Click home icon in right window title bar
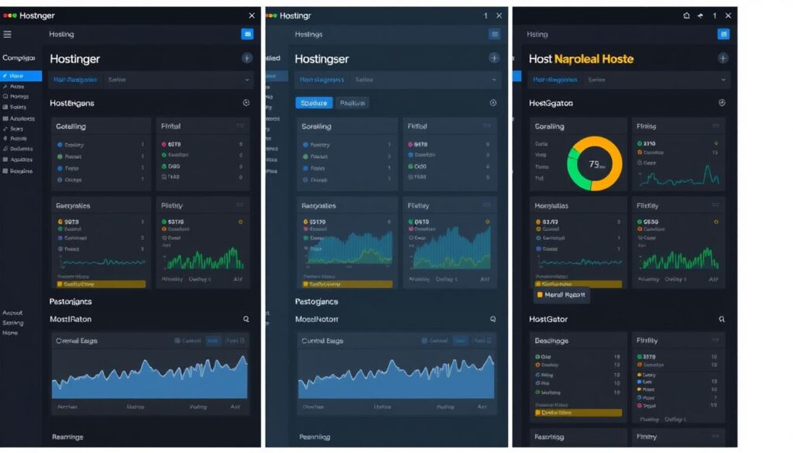Image resolution: width=793 pixels, height=453 pixels. [686, 15]
